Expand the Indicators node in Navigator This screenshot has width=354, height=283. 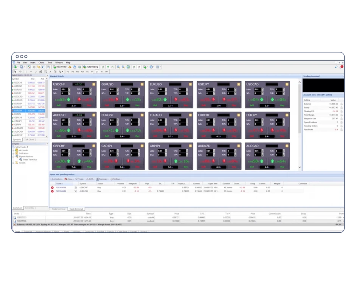(13, 153)
